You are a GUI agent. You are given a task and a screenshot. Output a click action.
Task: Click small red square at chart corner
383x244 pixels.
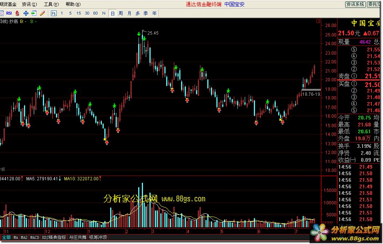(318, 21)
